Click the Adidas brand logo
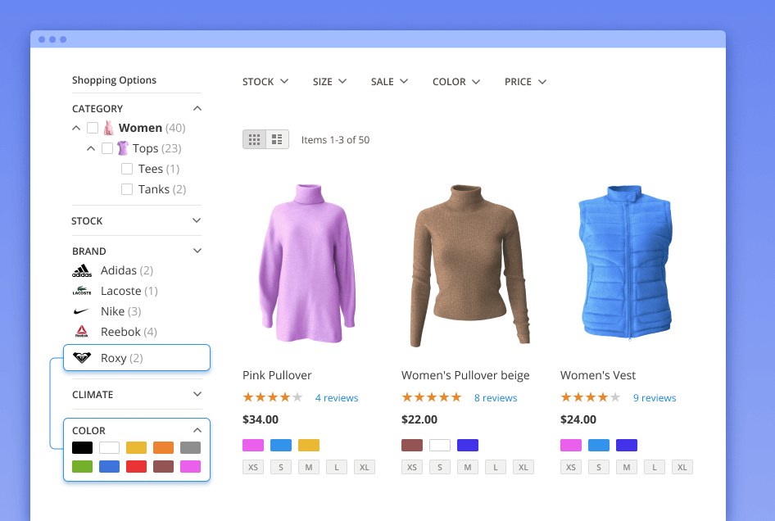Viewport: 775px width, 521px height. pos(82,271)
